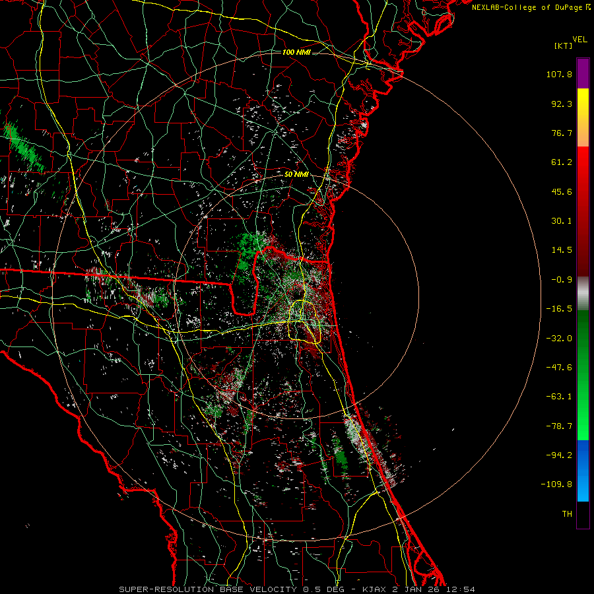Image resolution: width=594 pixels, height=594 pixels.
Task: Pick the blue segment of velocity color bar
Action: 583,471
